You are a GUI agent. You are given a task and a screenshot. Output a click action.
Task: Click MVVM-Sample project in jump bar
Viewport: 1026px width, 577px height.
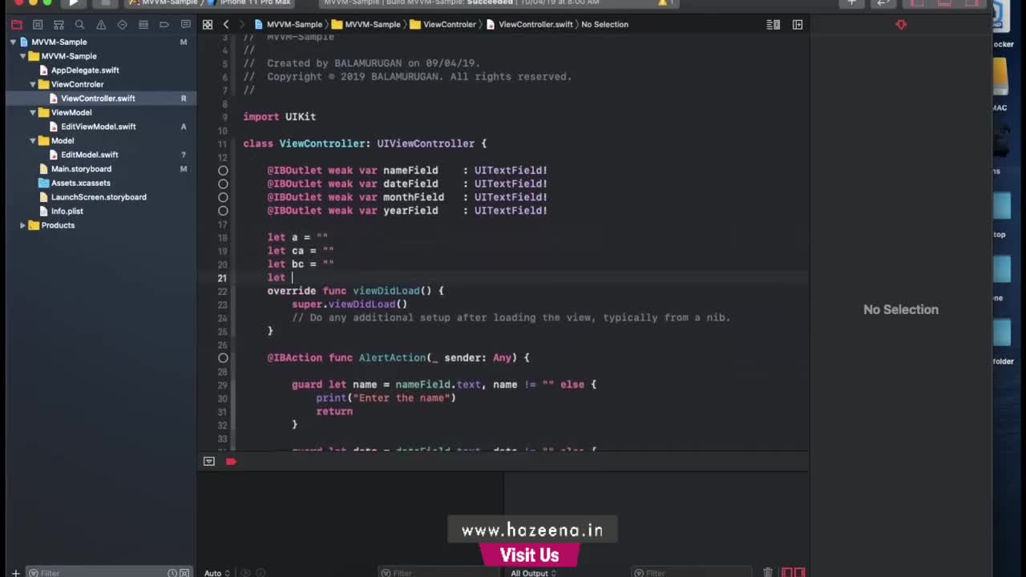[289, 25]
